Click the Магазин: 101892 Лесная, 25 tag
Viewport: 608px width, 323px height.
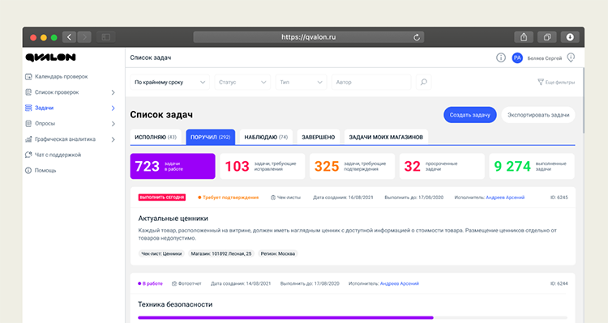221,253
